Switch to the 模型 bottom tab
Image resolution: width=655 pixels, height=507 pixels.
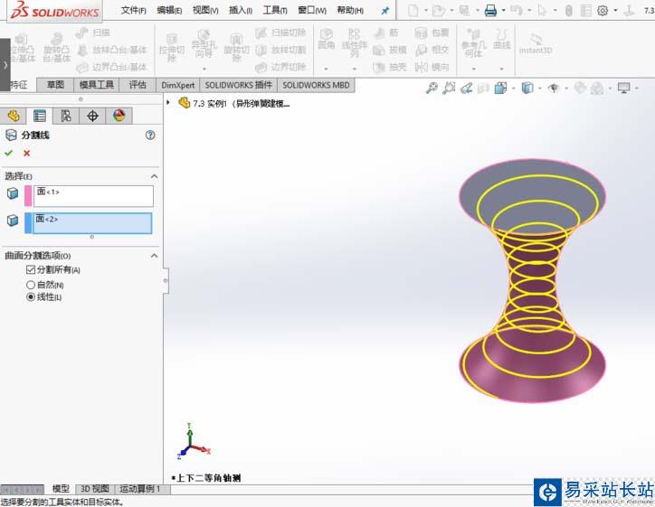click(61, 489)
